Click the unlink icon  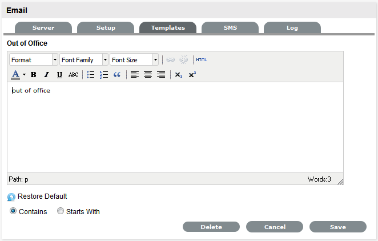click(184, 60)
